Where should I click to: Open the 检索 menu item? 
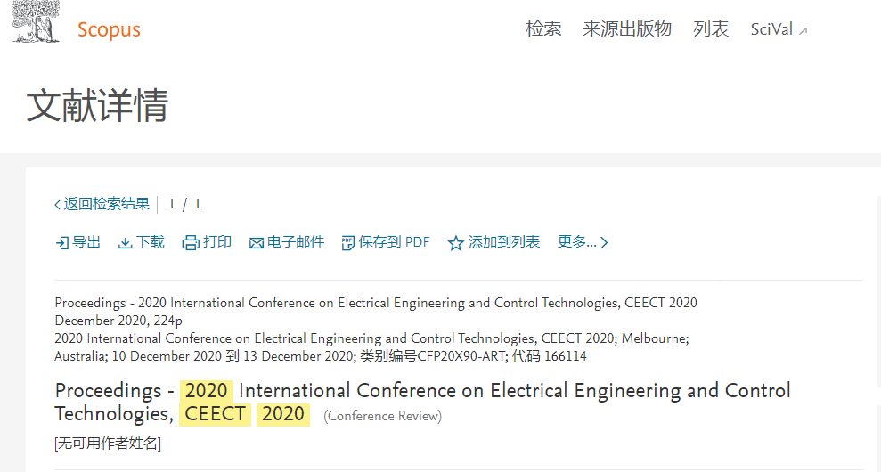(543, 28)
